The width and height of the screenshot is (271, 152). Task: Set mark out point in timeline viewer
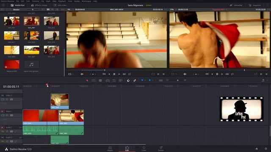(266, 74)
